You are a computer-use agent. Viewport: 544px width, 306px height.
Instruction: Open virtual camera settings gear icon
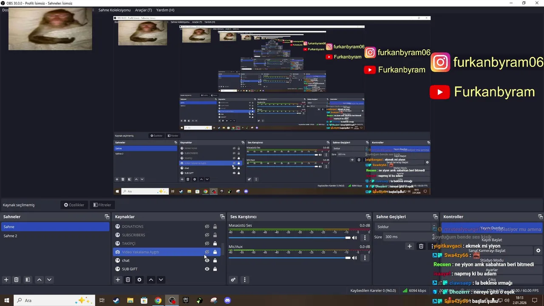click(x=538, y=251)
